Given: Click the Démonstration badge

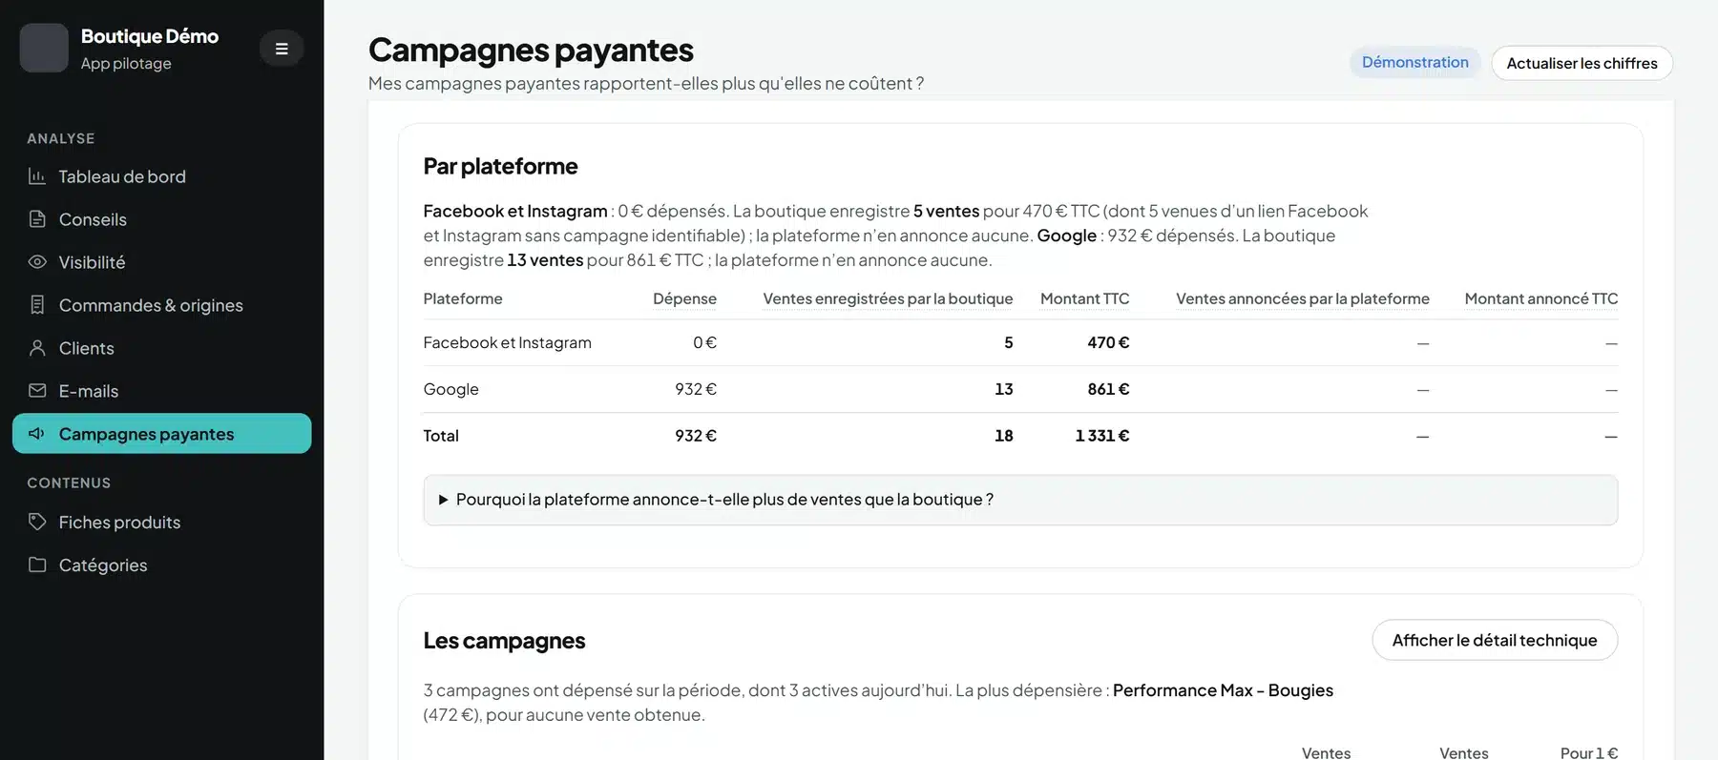Looking at the screenshot, I should pyautogui.click(x=1415, y=63).
